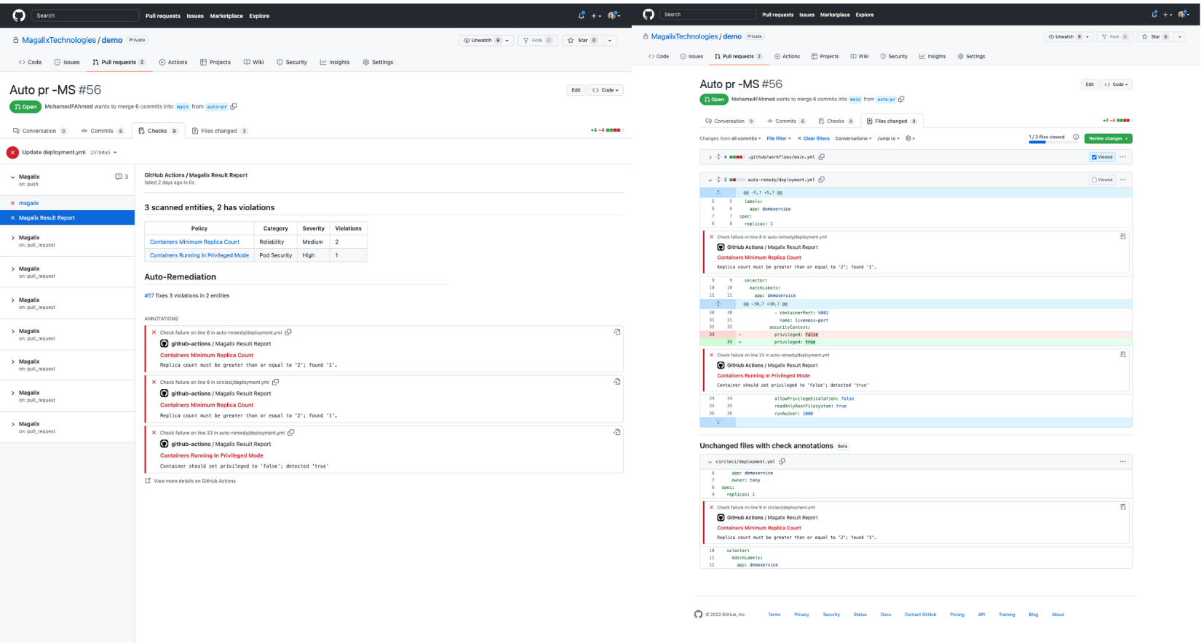Open Actions repo tab in left window
The width and height of the screenshot is (1201, 643).
(x=173, y=63)
